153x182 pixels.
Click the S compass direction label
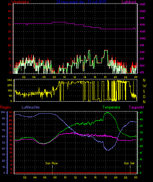[144, 91]
